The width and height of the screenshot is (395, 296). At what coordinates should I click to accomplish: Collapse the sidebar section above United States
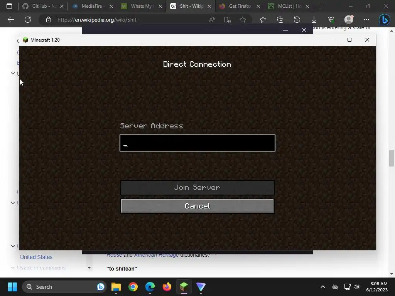pyautogui.click(x=13, y=246)
